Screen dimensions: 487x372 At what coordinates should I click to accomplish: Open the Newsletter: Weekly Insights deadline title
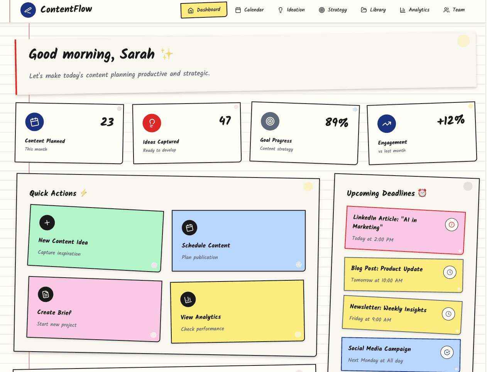point(388,308)
